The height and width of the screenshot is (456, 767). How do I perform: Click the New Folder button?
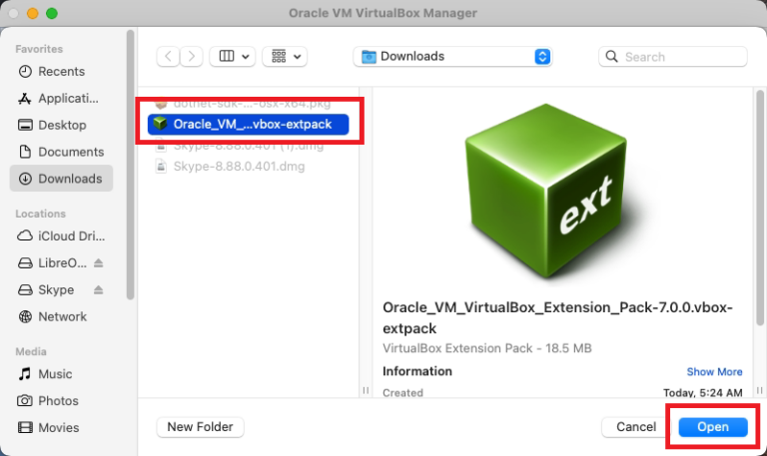click(200, 427)
